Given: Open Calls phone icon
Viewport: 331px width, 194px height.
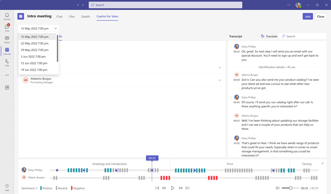Looking at the screenshot, I should pyautogui.click(x=7, y=62).
